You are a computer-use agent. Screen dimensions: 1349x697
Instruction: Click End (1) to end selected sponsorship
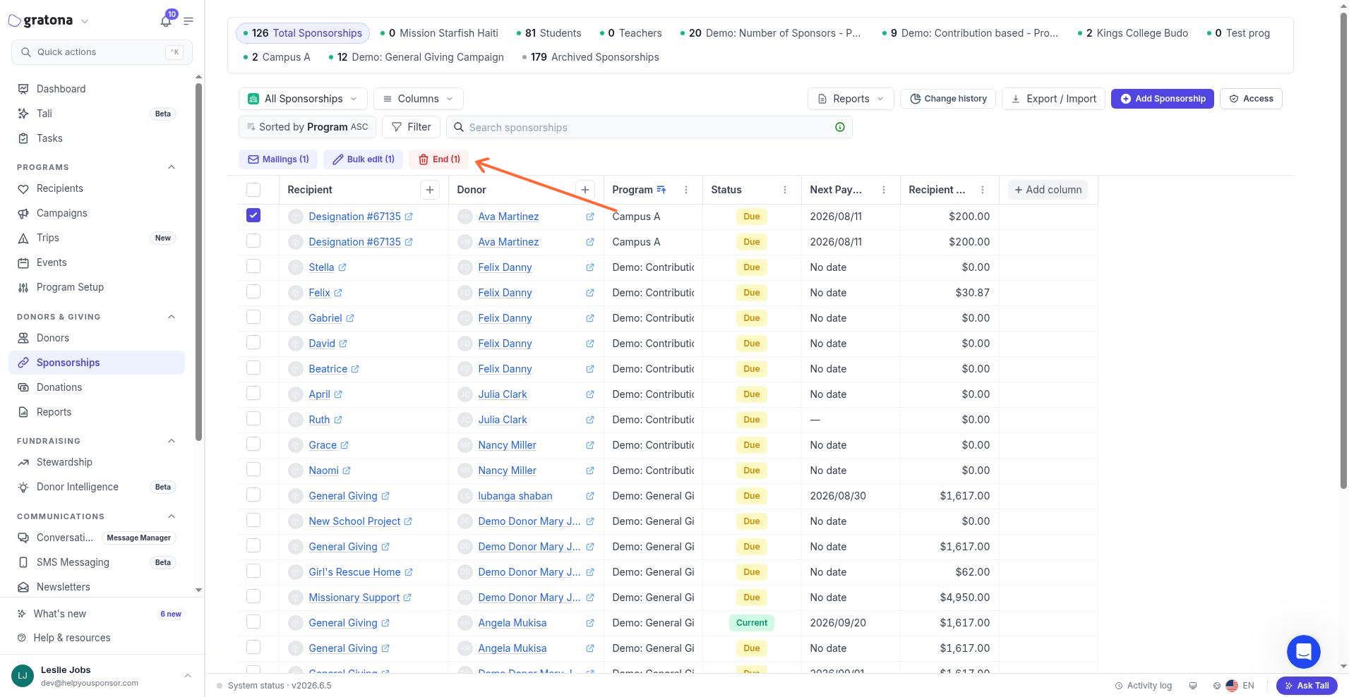coord(439,159)
